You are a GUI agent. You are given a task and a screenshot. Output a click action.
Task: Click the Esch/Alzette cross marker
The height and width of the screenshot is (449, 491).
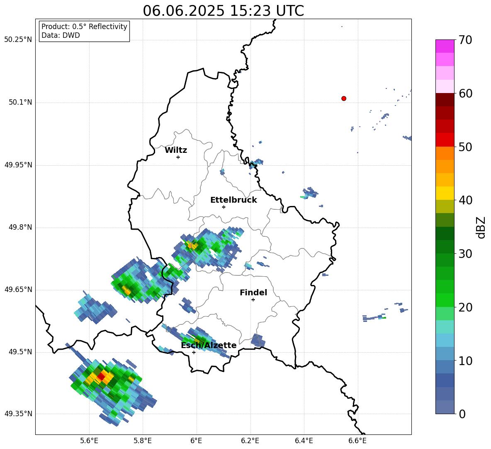194,352
